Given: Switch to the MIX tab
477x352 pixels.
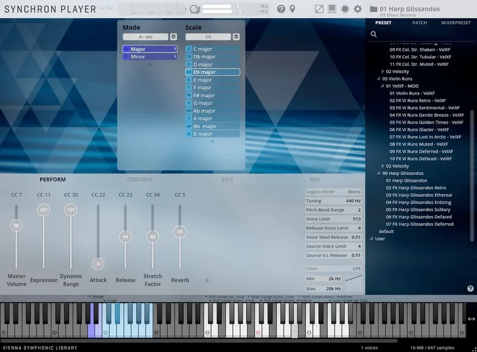Looking at the screenshot, I should (315, 180).
